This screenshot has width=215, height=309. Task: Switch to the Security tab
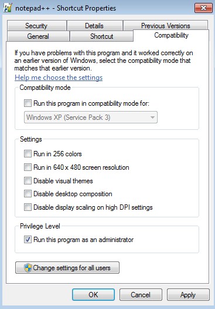tap(36, 26)
